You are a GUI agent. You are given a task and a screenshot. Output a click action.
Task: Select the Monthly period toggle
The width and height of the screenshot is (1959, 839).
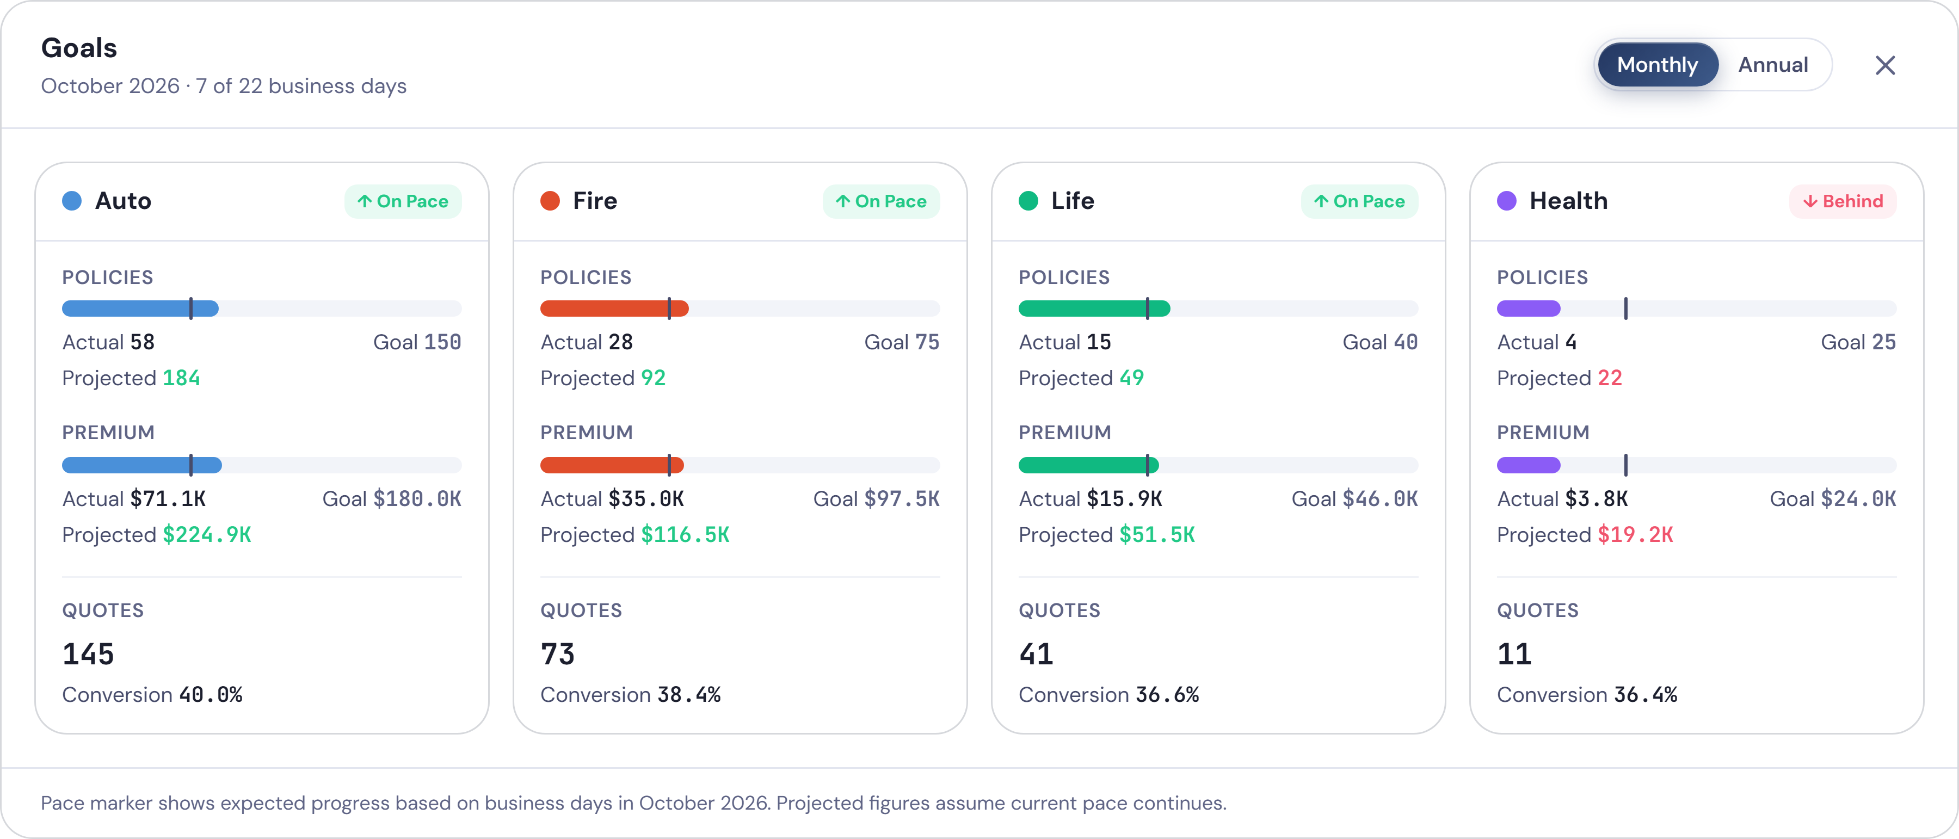pyautogui.click(x=1657, y=65)
